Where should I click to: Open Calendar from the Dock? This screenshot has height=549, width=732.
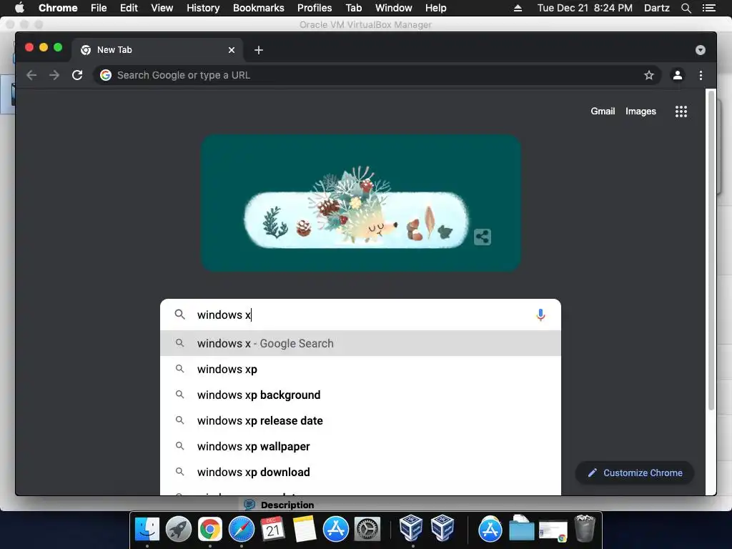(272, 530)
